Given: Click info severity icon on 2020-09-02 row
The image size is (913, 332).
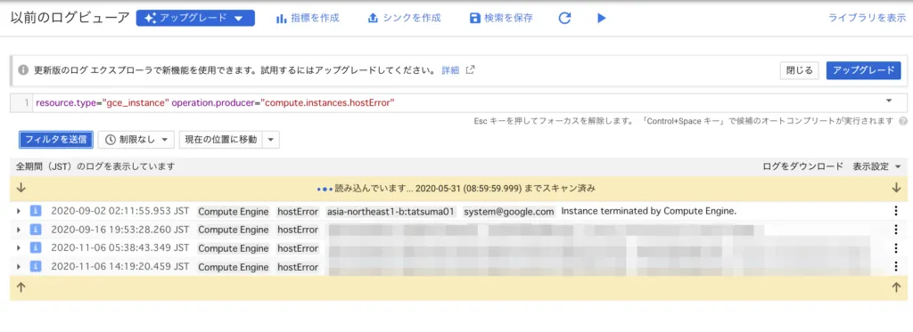Looking at the screenshot, I should click(x=36, y=211).
